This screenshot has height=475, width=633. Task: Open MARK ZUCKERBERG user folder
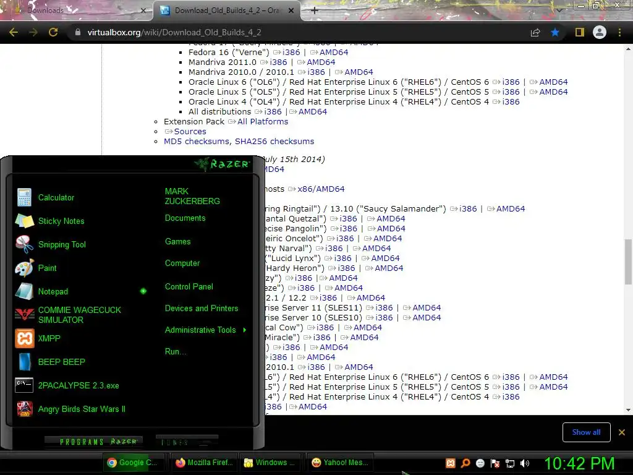click(192, 196)
